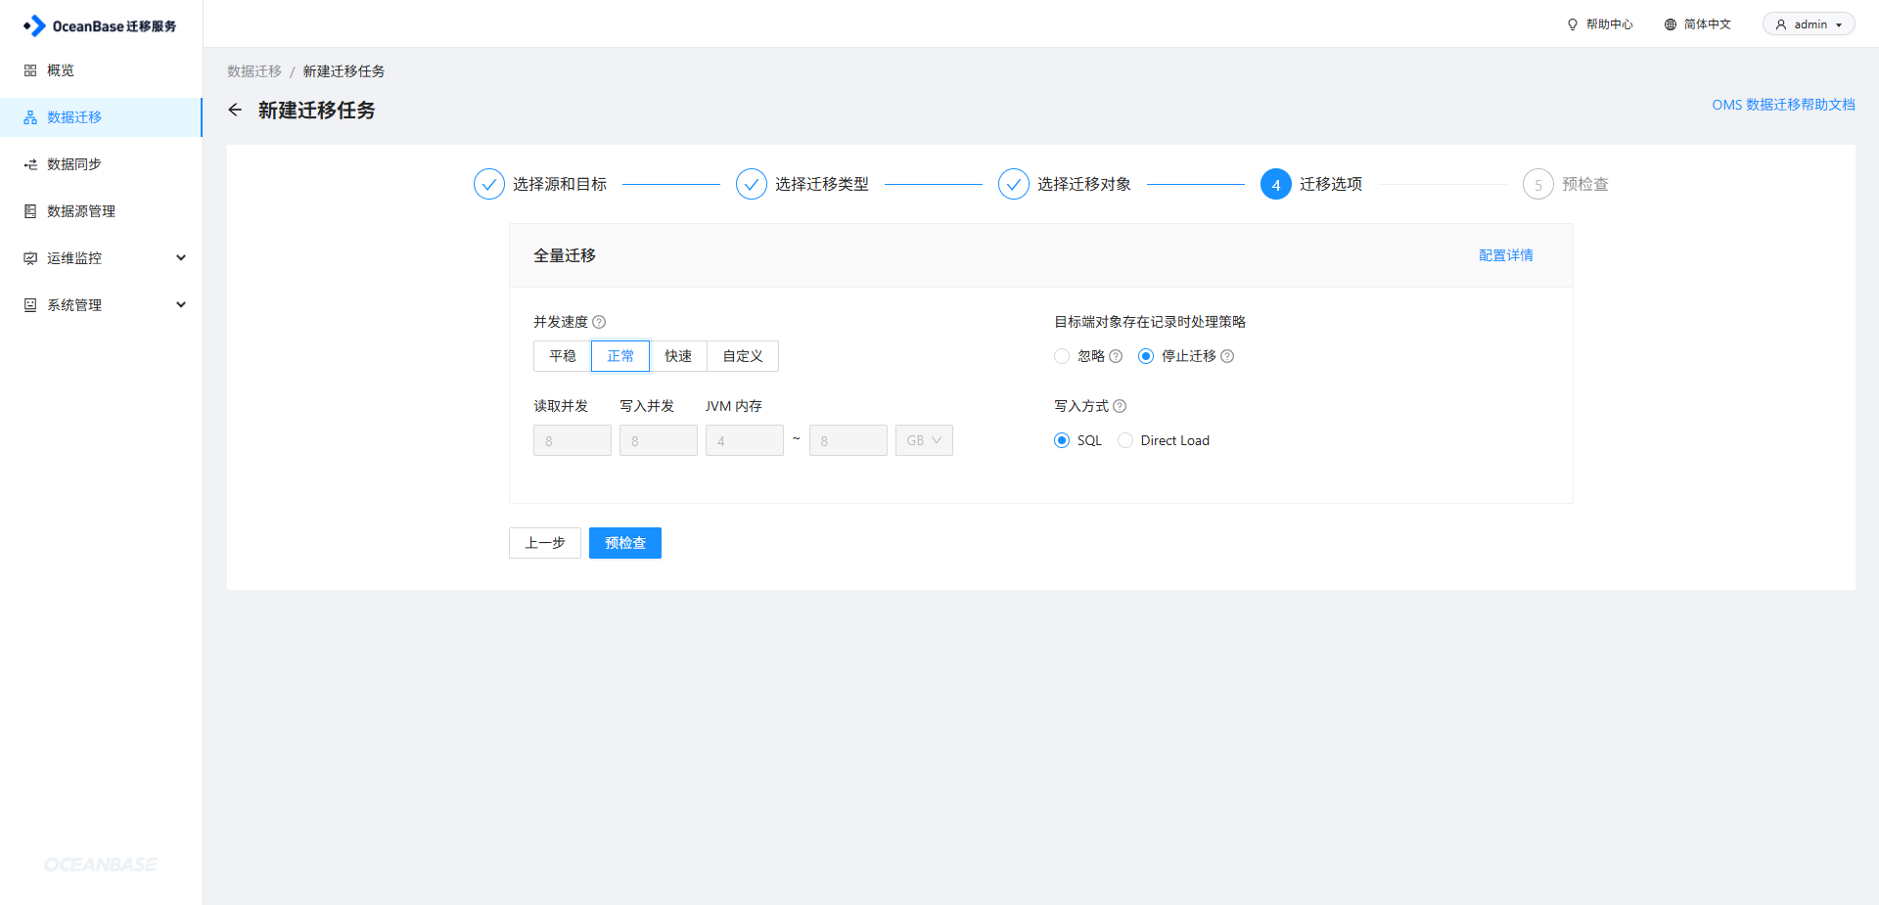Choose SQL write mode
Viewport: 1879px width, 905px height.
click(1062, 440)
